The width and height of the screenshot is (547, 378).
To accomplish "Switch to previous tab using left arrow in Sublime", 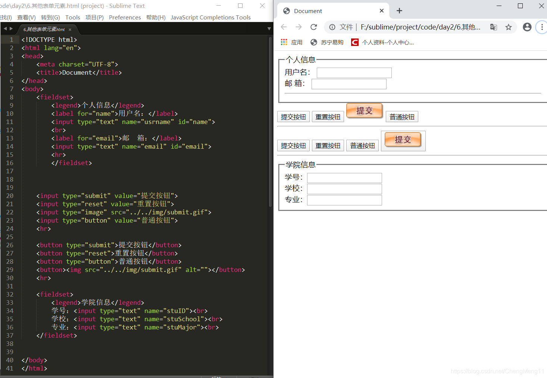I will pyautogui.click(x=5, y=29).
